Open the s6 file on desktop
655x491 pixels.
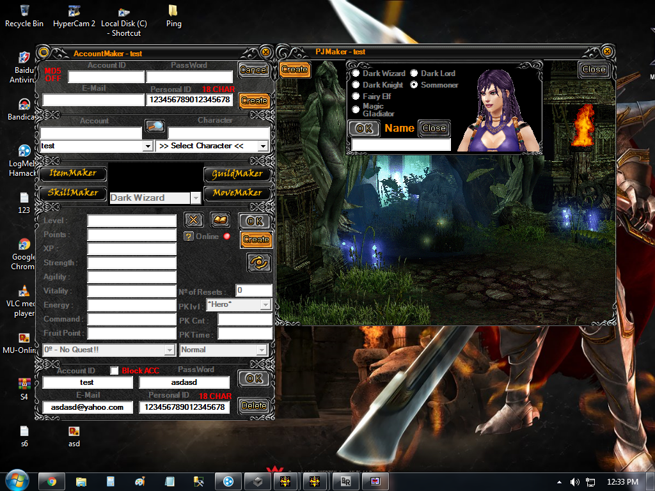click(24, 436)
